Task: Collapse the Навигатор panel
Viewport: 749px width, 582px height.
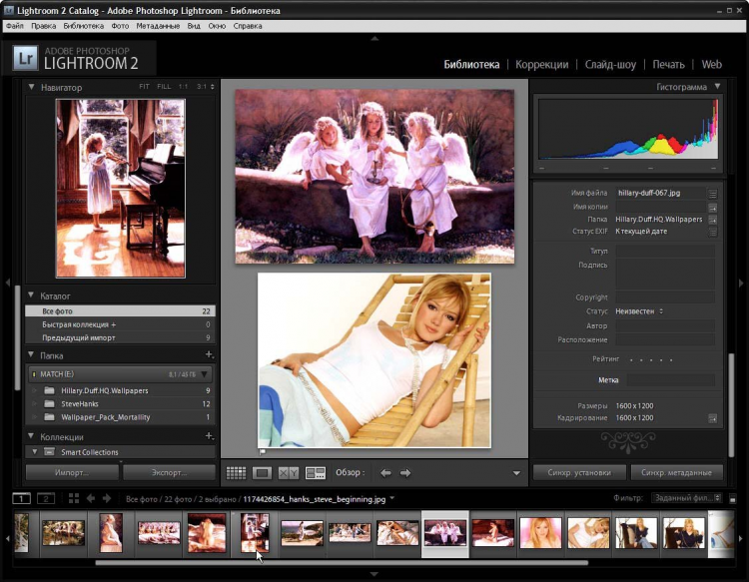Action: point(32,87)
